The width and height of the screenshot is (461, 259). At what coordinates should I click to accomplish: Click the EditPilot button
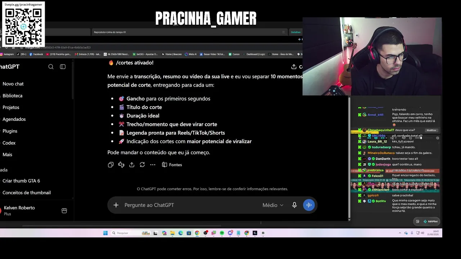[x=430, y=222]
